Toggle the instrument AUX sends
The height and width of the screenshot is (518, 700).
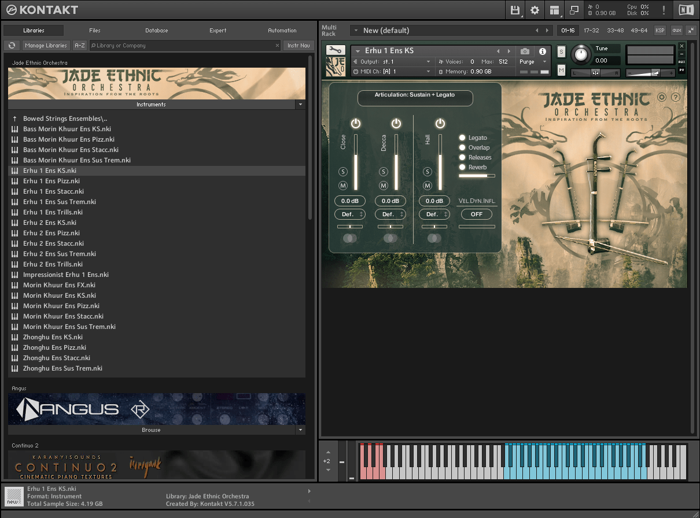click(x=681, y=62)
